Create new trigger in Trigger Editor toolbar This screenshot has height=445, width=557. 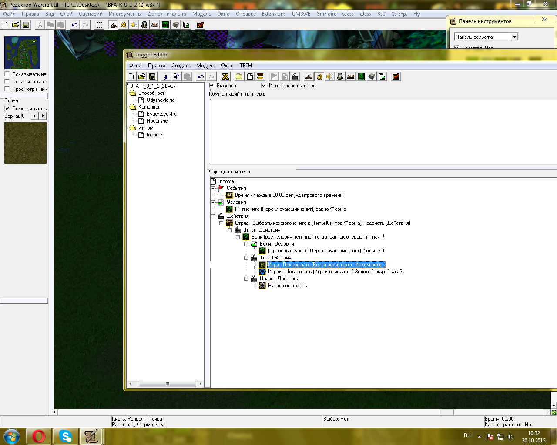click(x=250, y=76)
